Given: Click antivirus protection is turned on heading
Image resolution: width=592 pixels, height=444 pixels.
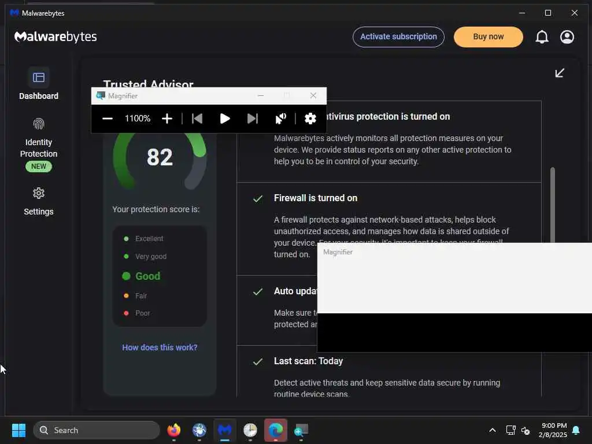Looking at the screenshot, I should 388,117.
